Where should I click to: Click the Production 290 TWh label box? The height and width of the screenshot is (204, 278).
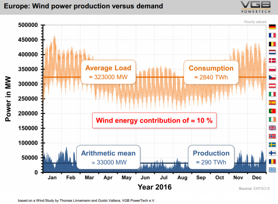click(x=211, y=157)
